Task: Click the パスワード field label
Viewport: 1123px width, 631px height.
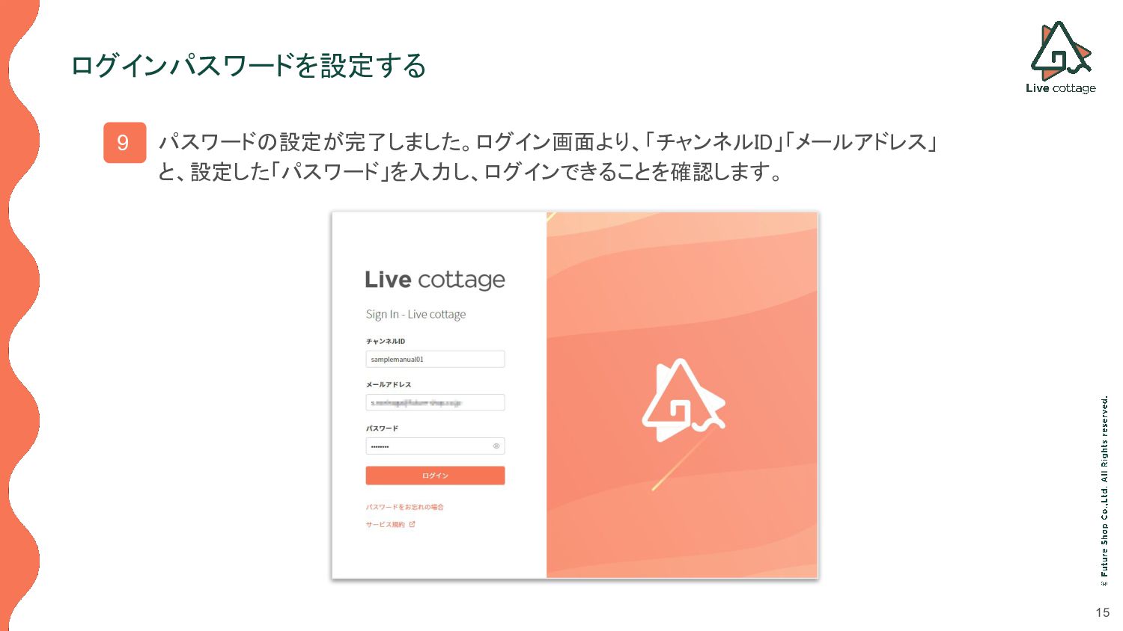Action: tap(382, 428)
